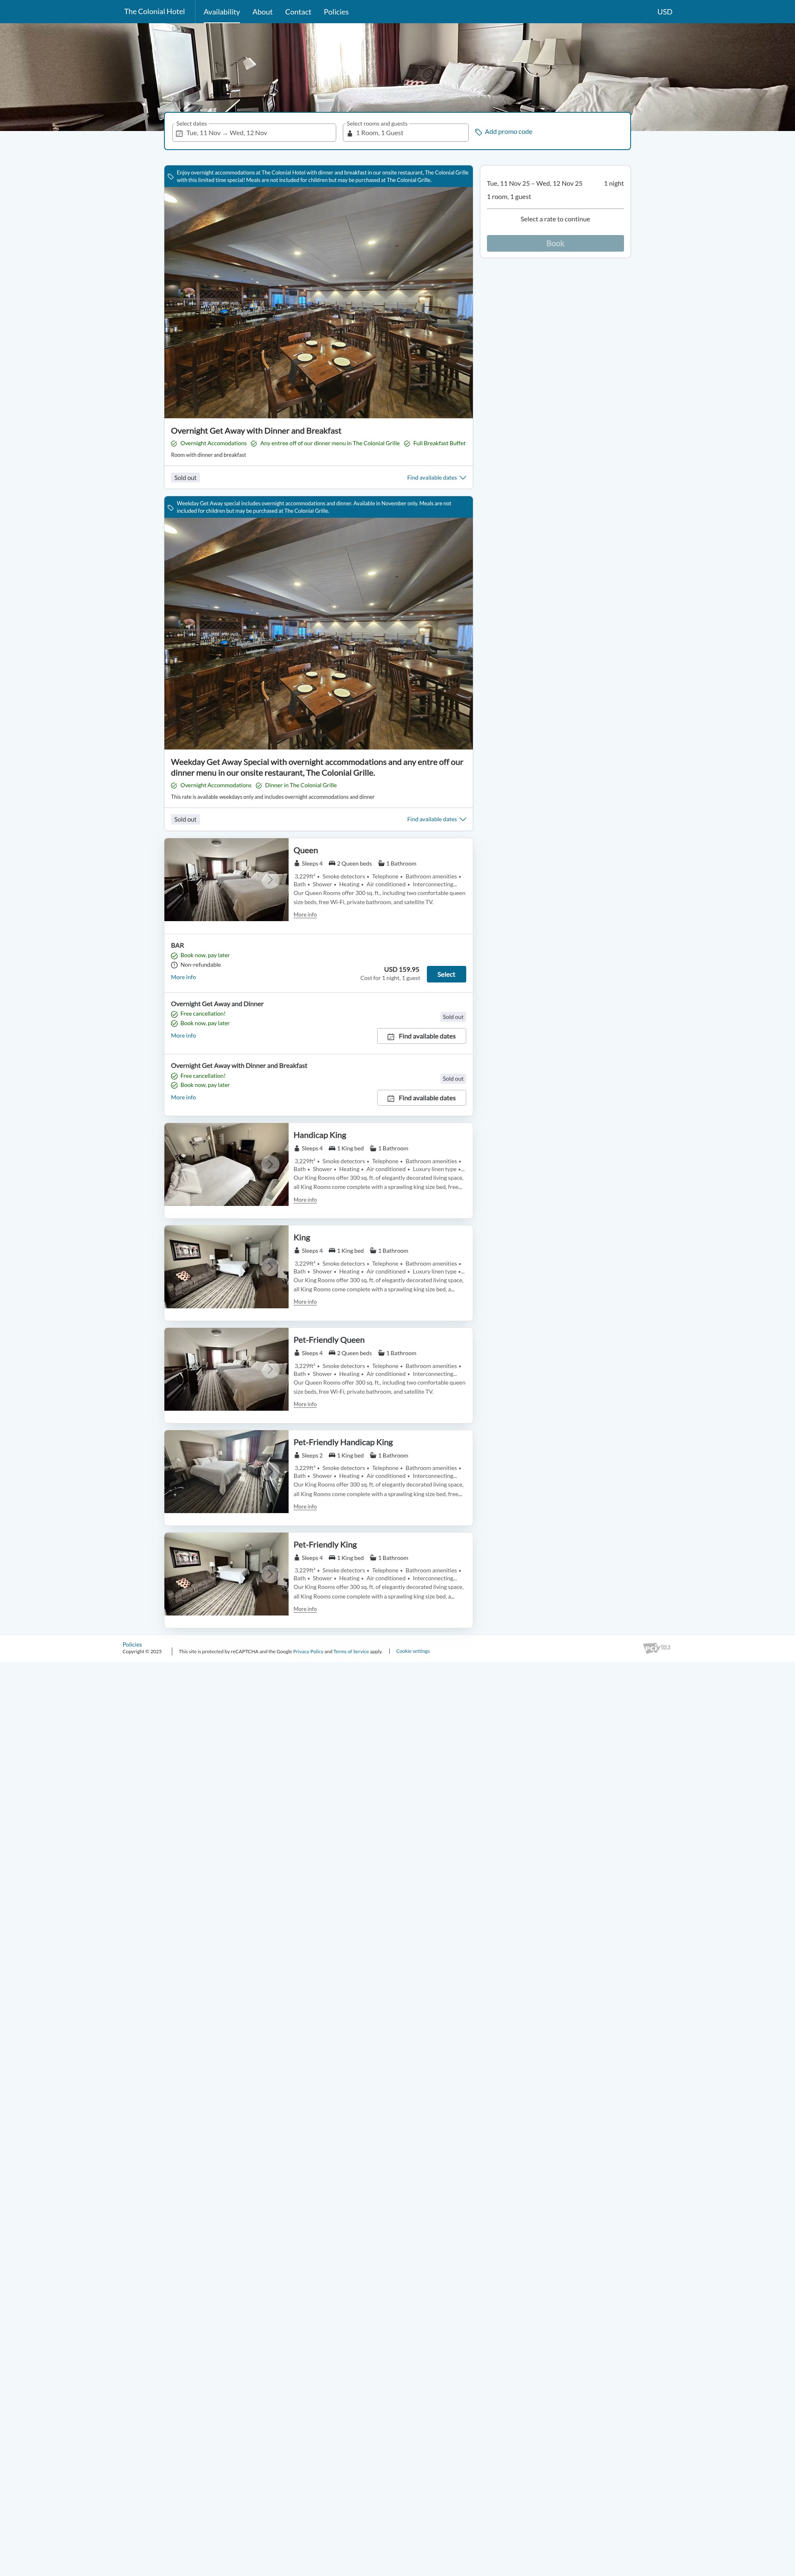The height and width of the screenshot is (2576, 795).
Task: Open Cookie settings in footer
Action: tap(412, 1651)
